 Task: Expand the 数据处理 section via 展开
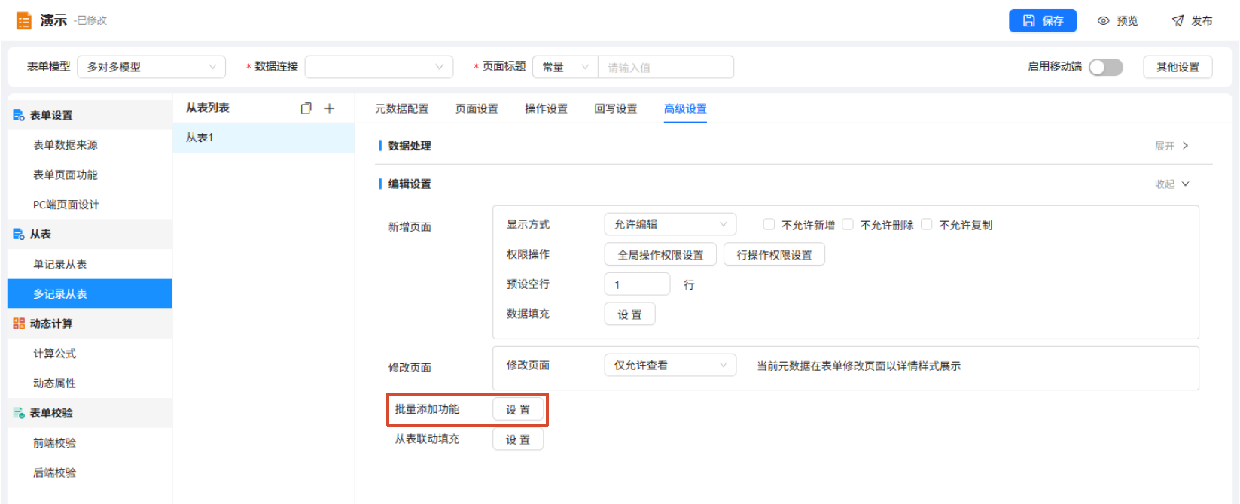point(1171,146)
